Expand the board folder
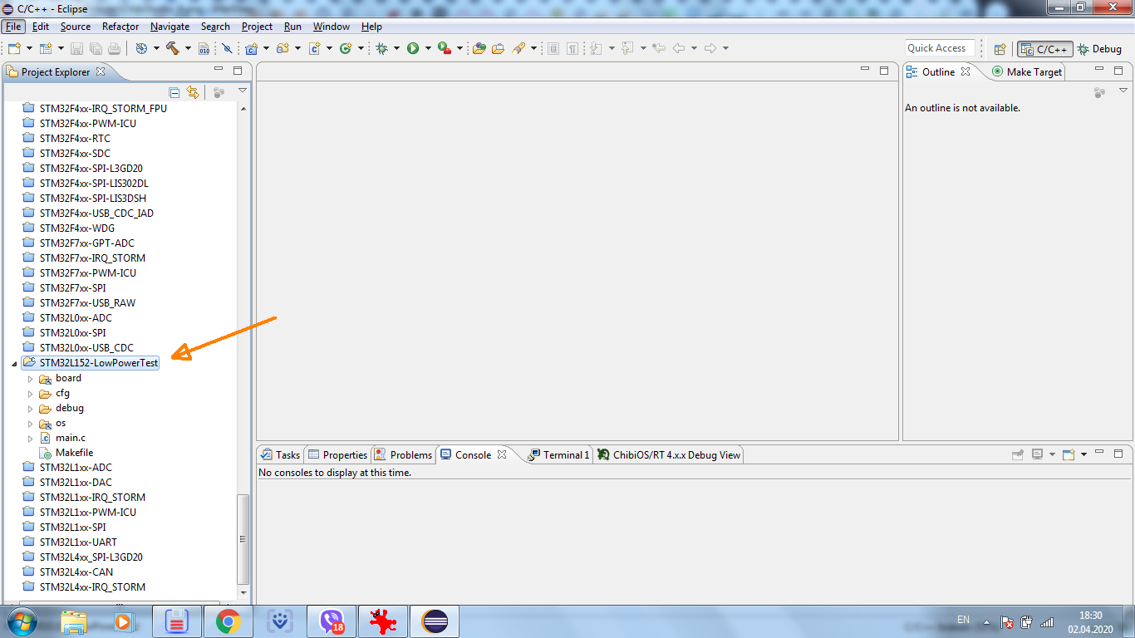Screen dimensions: 1135x638 click(31, 379)
